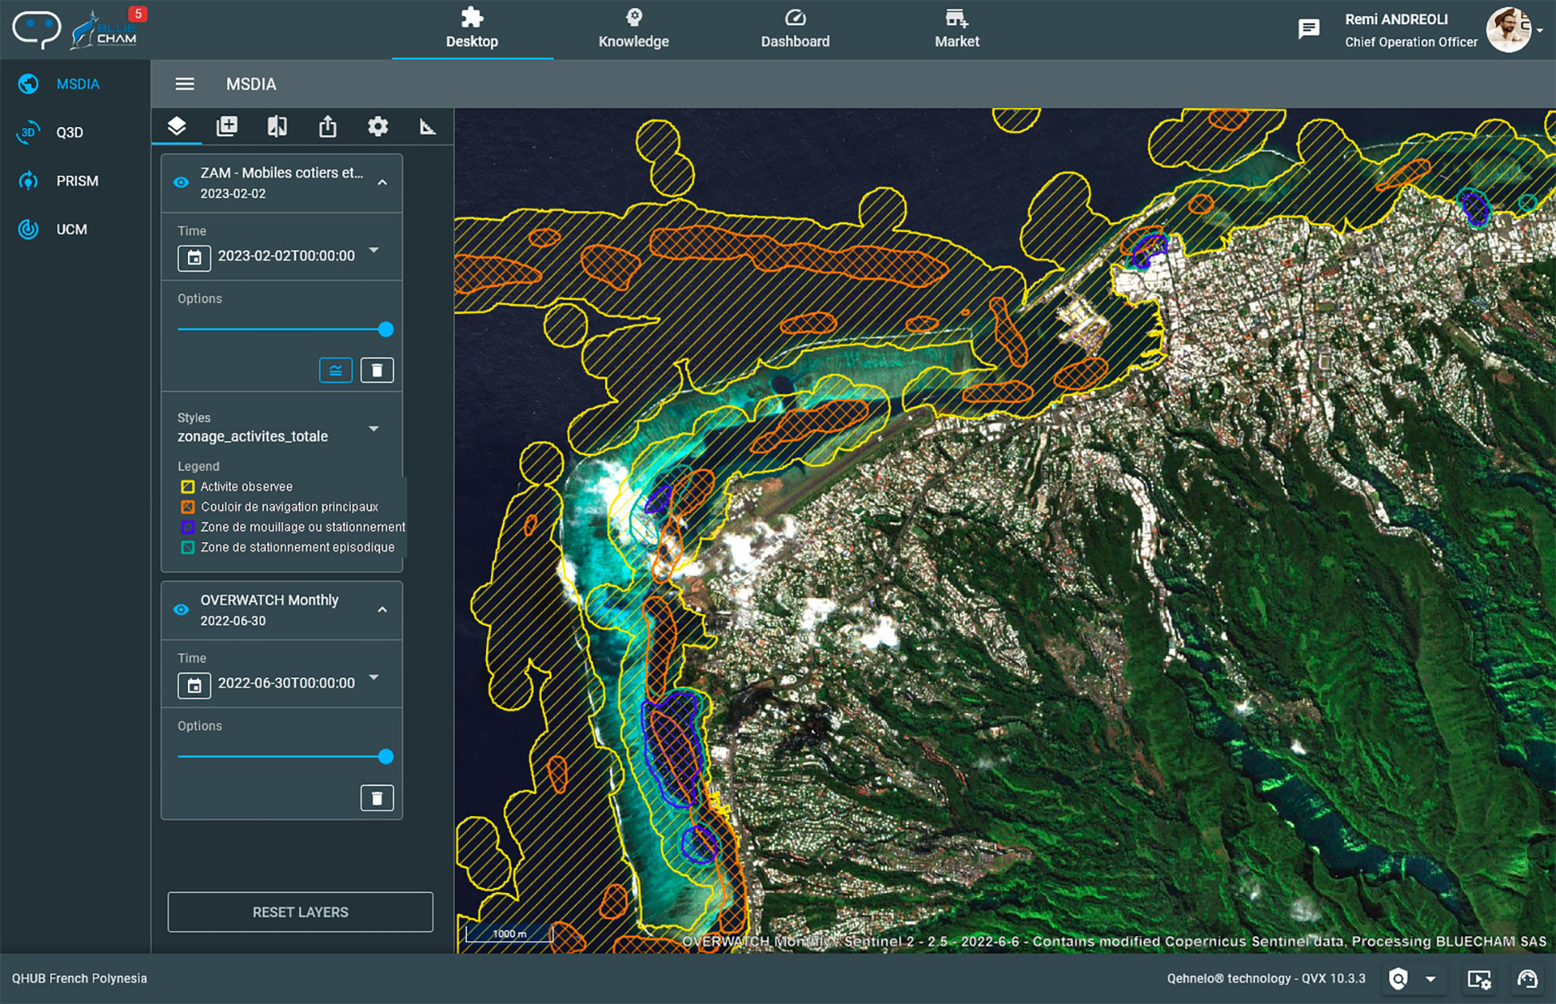Adjust the ZAM layer opacity slider
Image resolution: width=1556 pixels, height=1004 pixels.
pos(386,329)
